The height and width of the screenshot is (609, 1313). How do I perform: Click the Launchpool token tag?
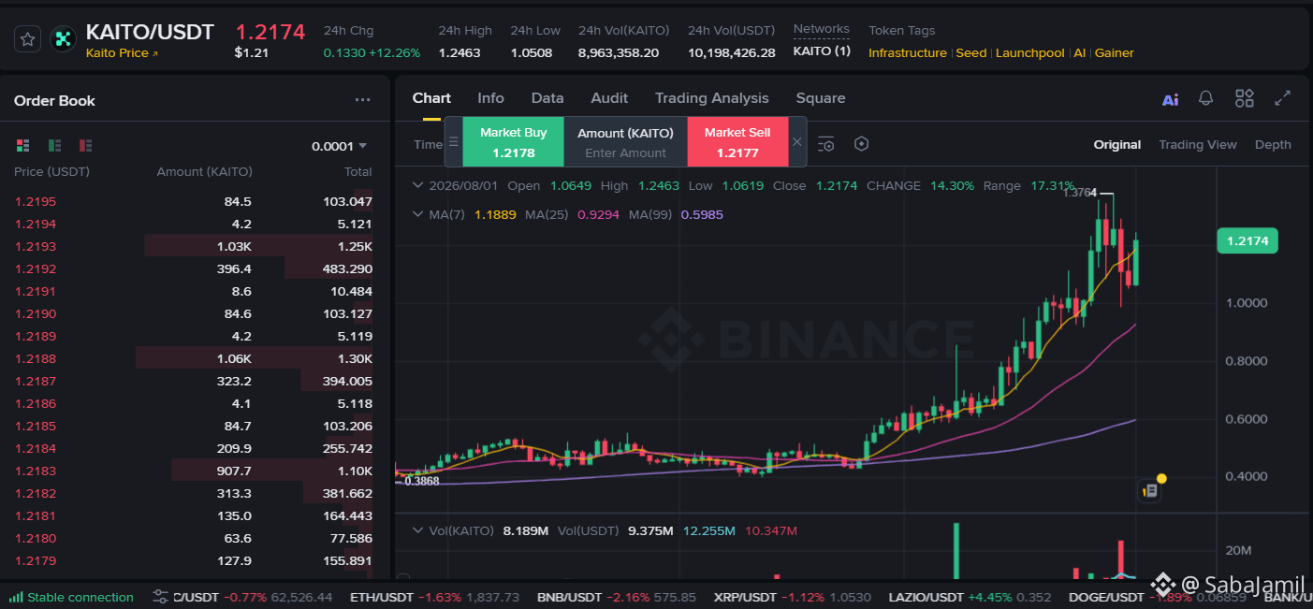(x=1030, y=53)
